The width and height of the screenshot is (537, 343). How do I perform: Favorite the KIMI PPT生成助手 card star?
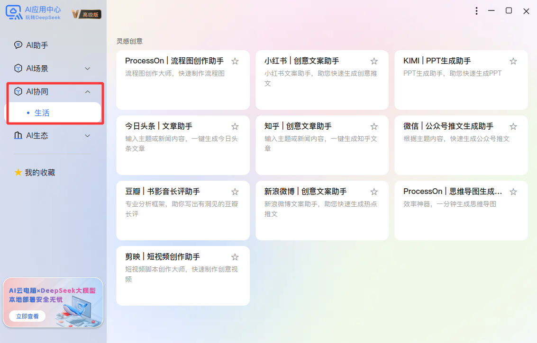coord(513,61)
